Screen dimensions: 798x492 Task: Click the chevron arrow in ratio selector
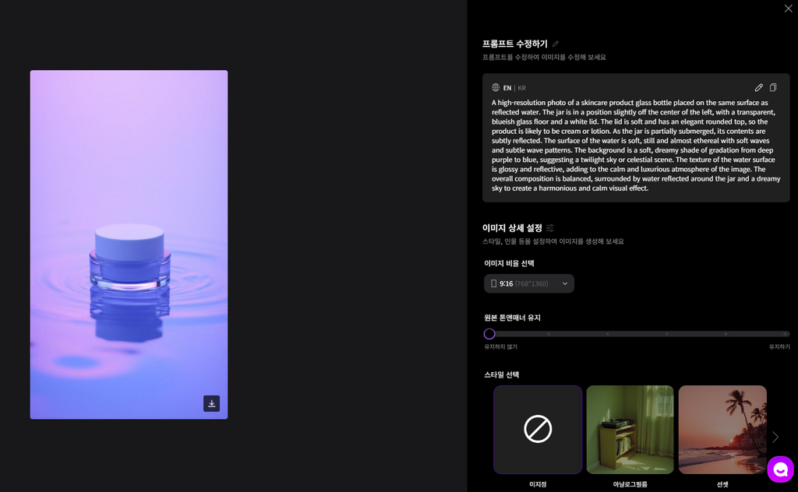565,283
